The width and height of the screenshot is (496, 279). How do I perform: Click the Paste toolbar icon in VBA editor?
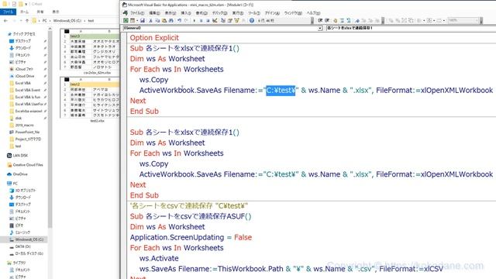164,21
